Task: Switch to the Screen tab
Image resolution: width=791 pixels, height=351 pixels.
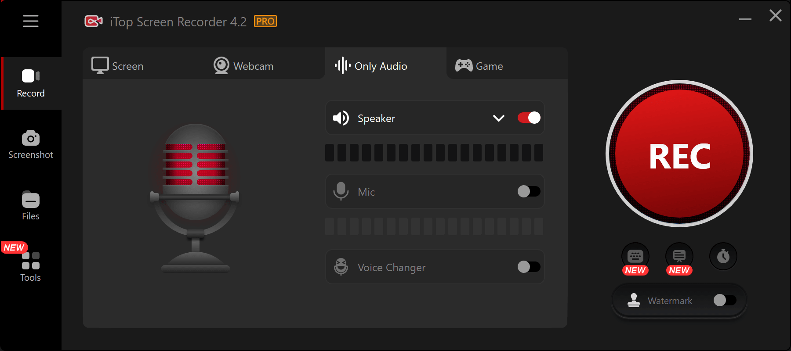Action: (118, 66)
